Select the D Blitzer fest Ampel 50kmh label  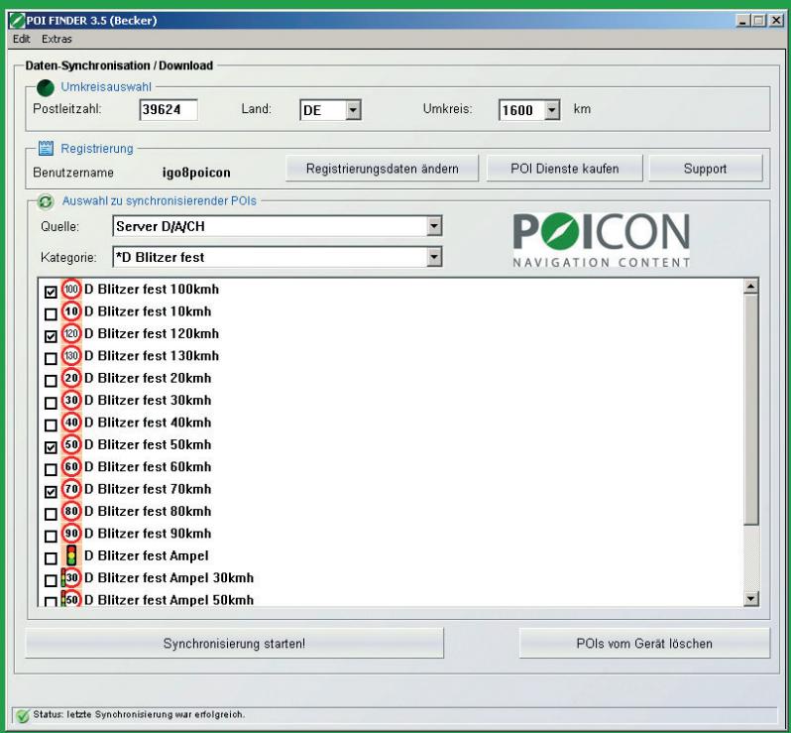pos(169,600)
